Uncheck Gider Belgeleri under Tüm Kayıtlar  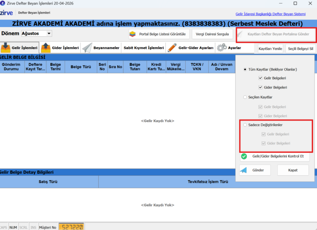(x=260, y=87)
